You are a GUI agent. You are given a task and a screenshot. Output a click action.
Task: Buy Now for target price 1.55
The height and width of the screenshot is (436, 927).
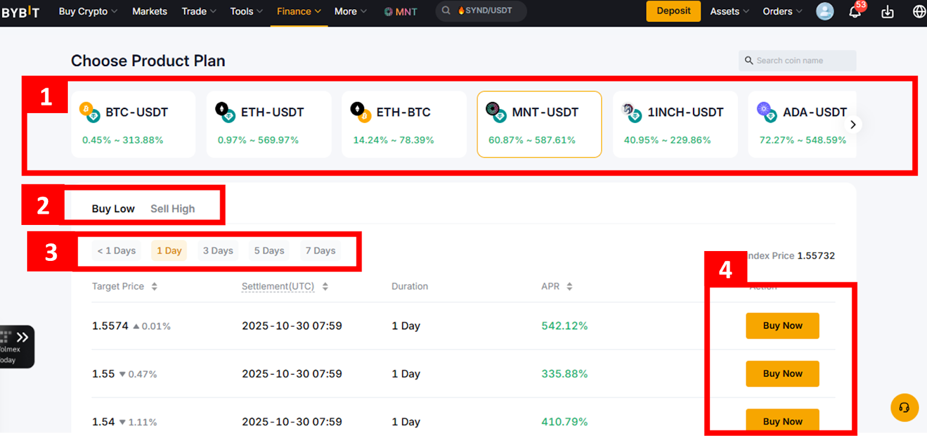click(782, 374)
